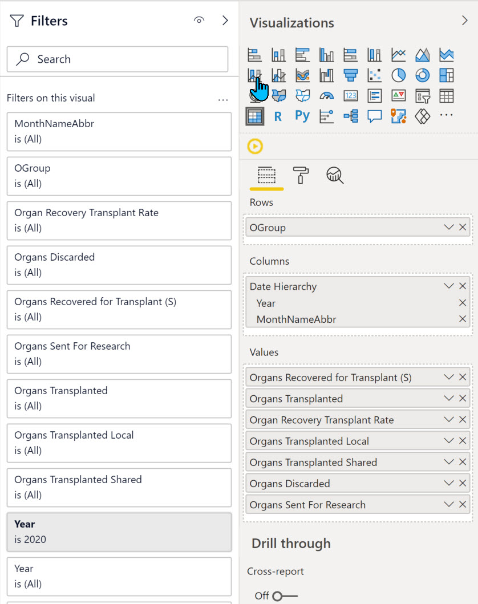Select the yellow play custom visual
The height and width of the screenshot is (604, 478).
[x=255, y=147]
